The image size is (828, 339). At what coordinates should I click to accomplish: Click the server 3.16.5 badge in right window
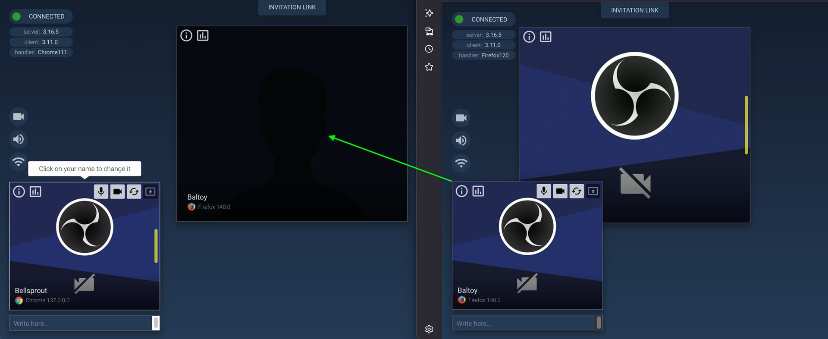pos(483,35)
